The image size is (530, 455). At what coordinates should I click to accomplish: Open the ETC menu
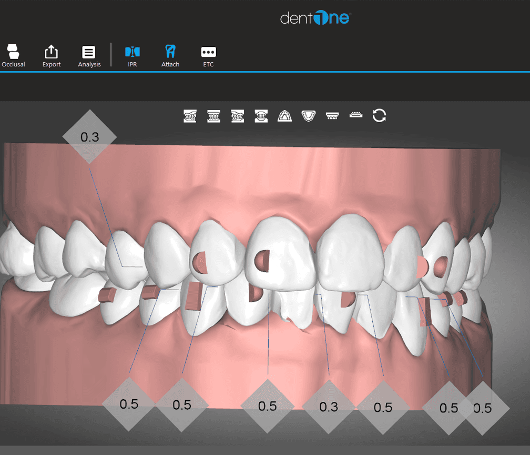click(x=208, y=55)
